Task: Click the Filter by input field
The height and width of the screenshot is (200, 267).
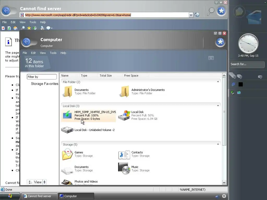Action: click(42, 77)
